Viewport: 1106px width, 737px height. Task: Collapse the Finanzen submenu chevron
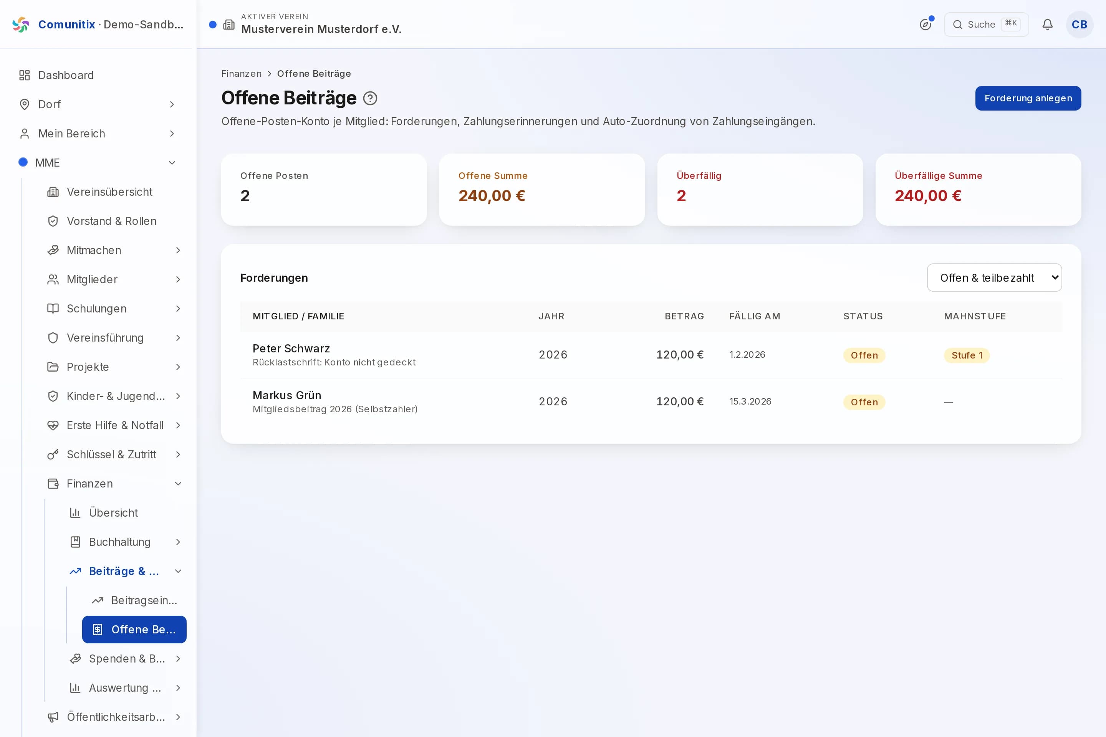tap(178, 484)
